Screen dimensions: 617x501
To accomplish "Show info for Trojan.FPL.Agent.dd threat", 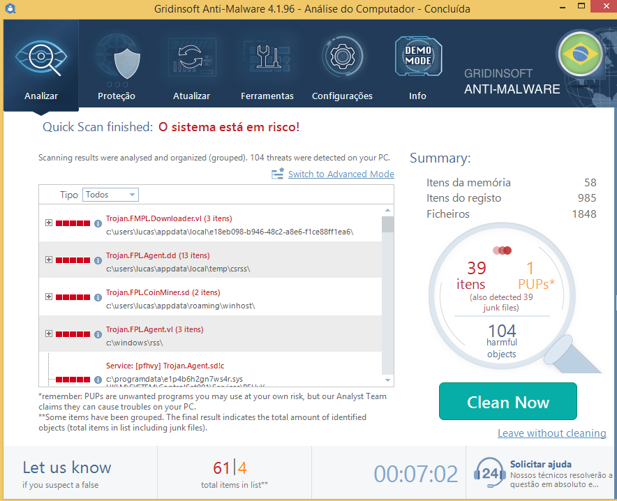I will click(98, 260).
